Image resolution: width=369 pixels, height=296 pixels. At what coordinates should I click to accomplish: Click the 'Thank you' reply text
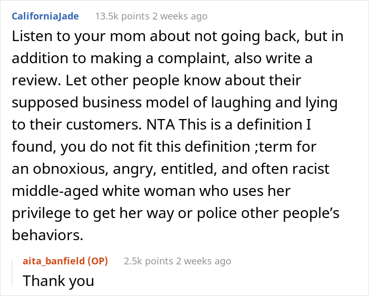58,281
